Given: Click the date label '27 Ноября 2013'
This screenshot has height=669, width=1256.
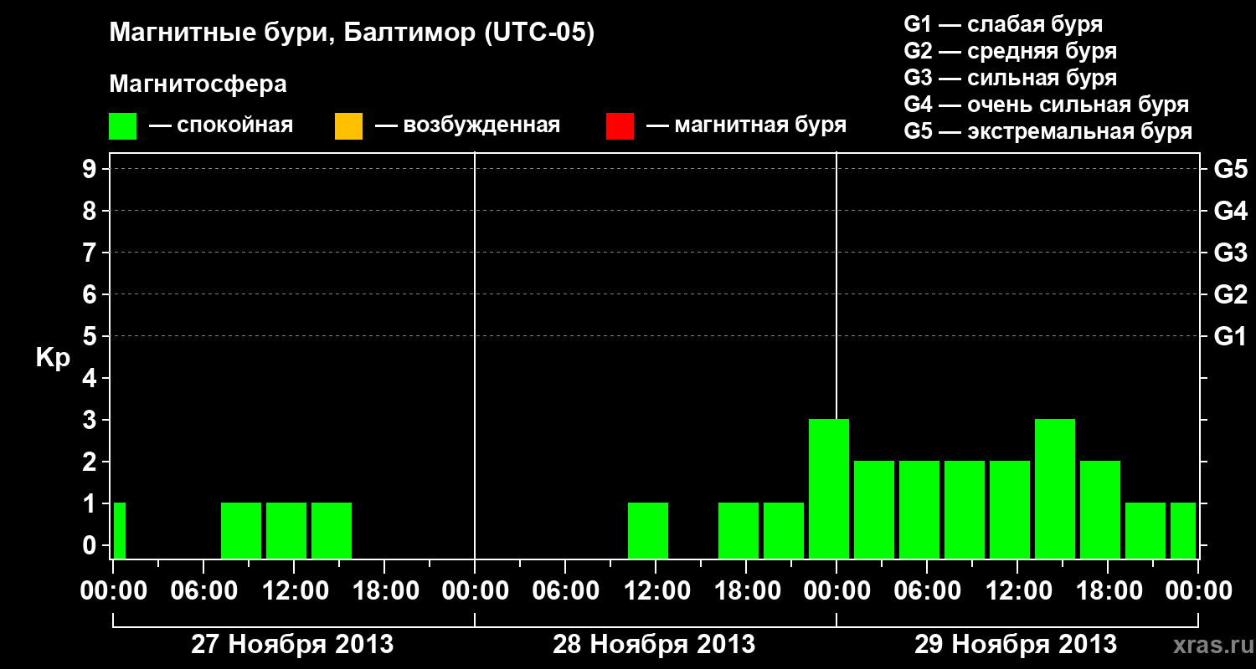Looking at the screenshot, I should (292, 645).
